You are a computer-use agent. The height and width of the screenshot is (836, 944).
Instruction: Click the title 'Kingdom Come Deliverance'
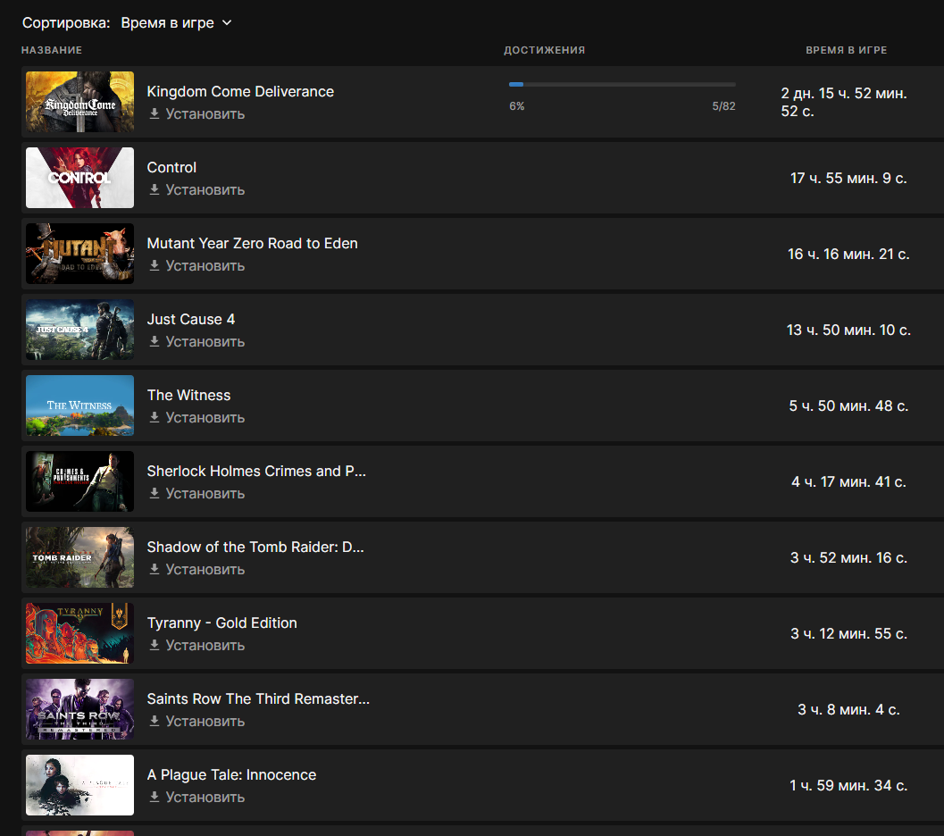(240, 91)
